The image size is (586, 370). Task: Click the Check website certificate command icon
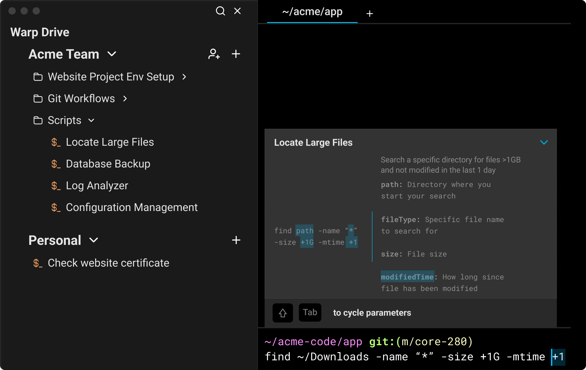[38, 263]
